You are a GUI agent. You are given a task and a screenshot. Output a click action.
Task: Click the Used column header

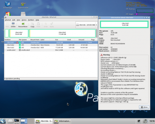(x=69, y=40)
